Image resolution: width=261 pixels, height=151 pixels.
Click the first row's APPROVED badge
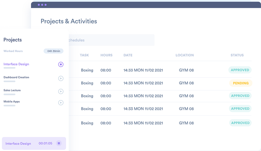[x=240, y=70]
